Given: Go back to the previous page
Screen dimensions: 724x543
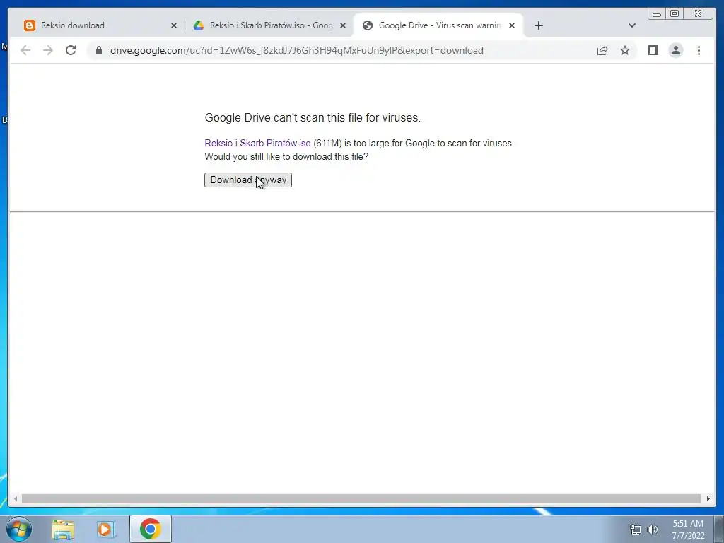Looking at the screenshot, I should point(25,50).
